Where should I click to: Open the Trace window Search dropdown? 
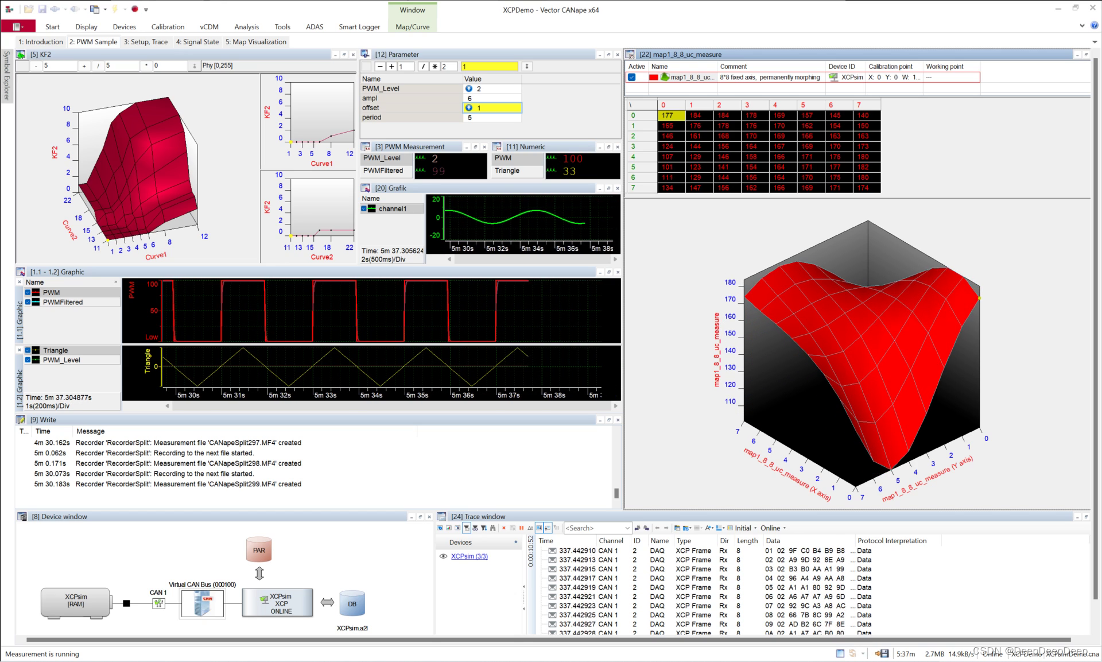click(x=627, y=528)
